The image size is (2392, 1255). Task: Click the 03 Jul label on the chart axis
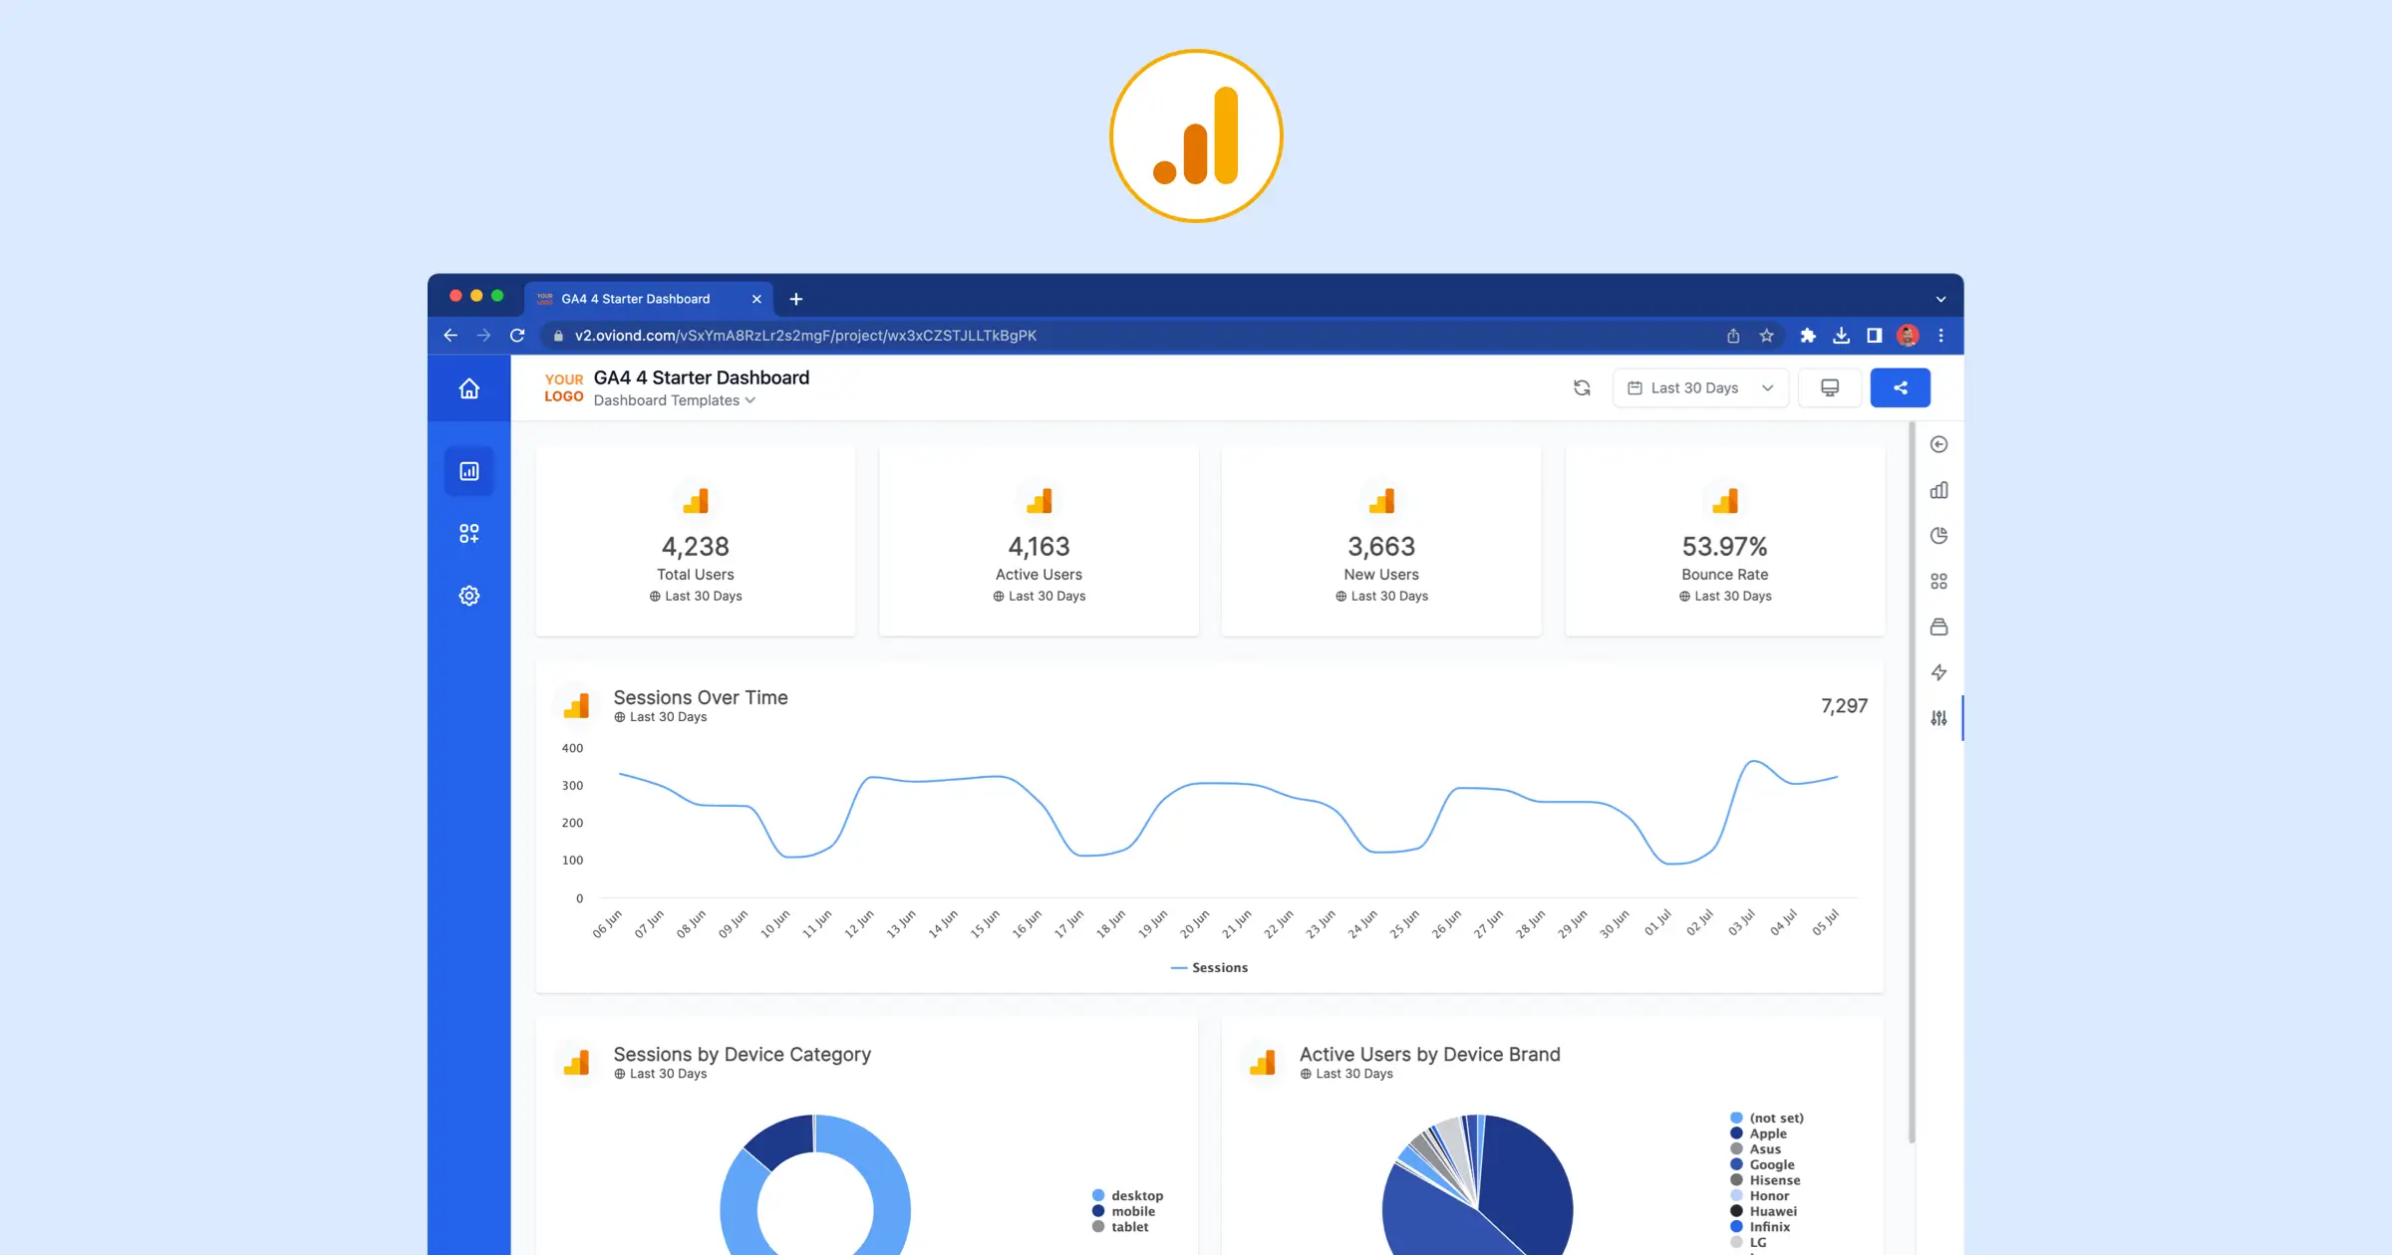tap(1741, 922)
